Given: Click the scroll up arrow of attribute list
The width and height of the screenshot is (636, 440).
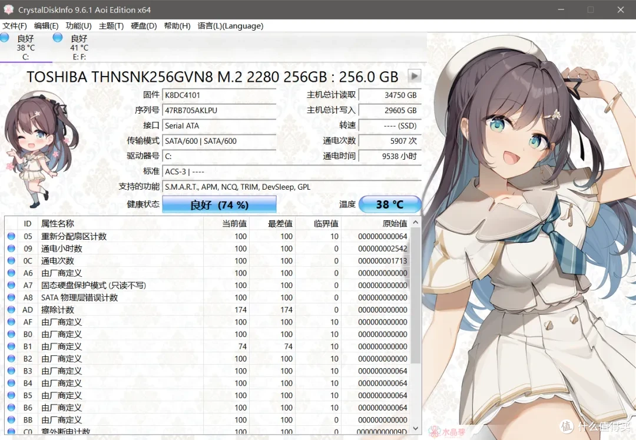Looking at the screenshot, I should pyautogui.click(x=415, y=223).
